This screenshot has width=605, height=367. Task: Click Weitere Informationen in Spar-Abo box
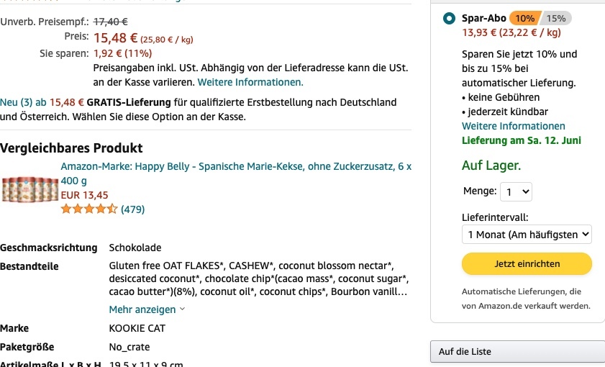[513, 126]
